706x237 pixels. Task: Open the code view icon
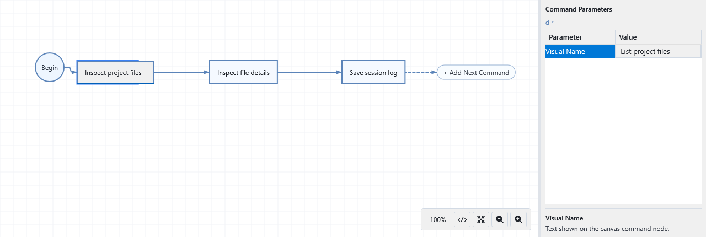(x=462, y=219)
